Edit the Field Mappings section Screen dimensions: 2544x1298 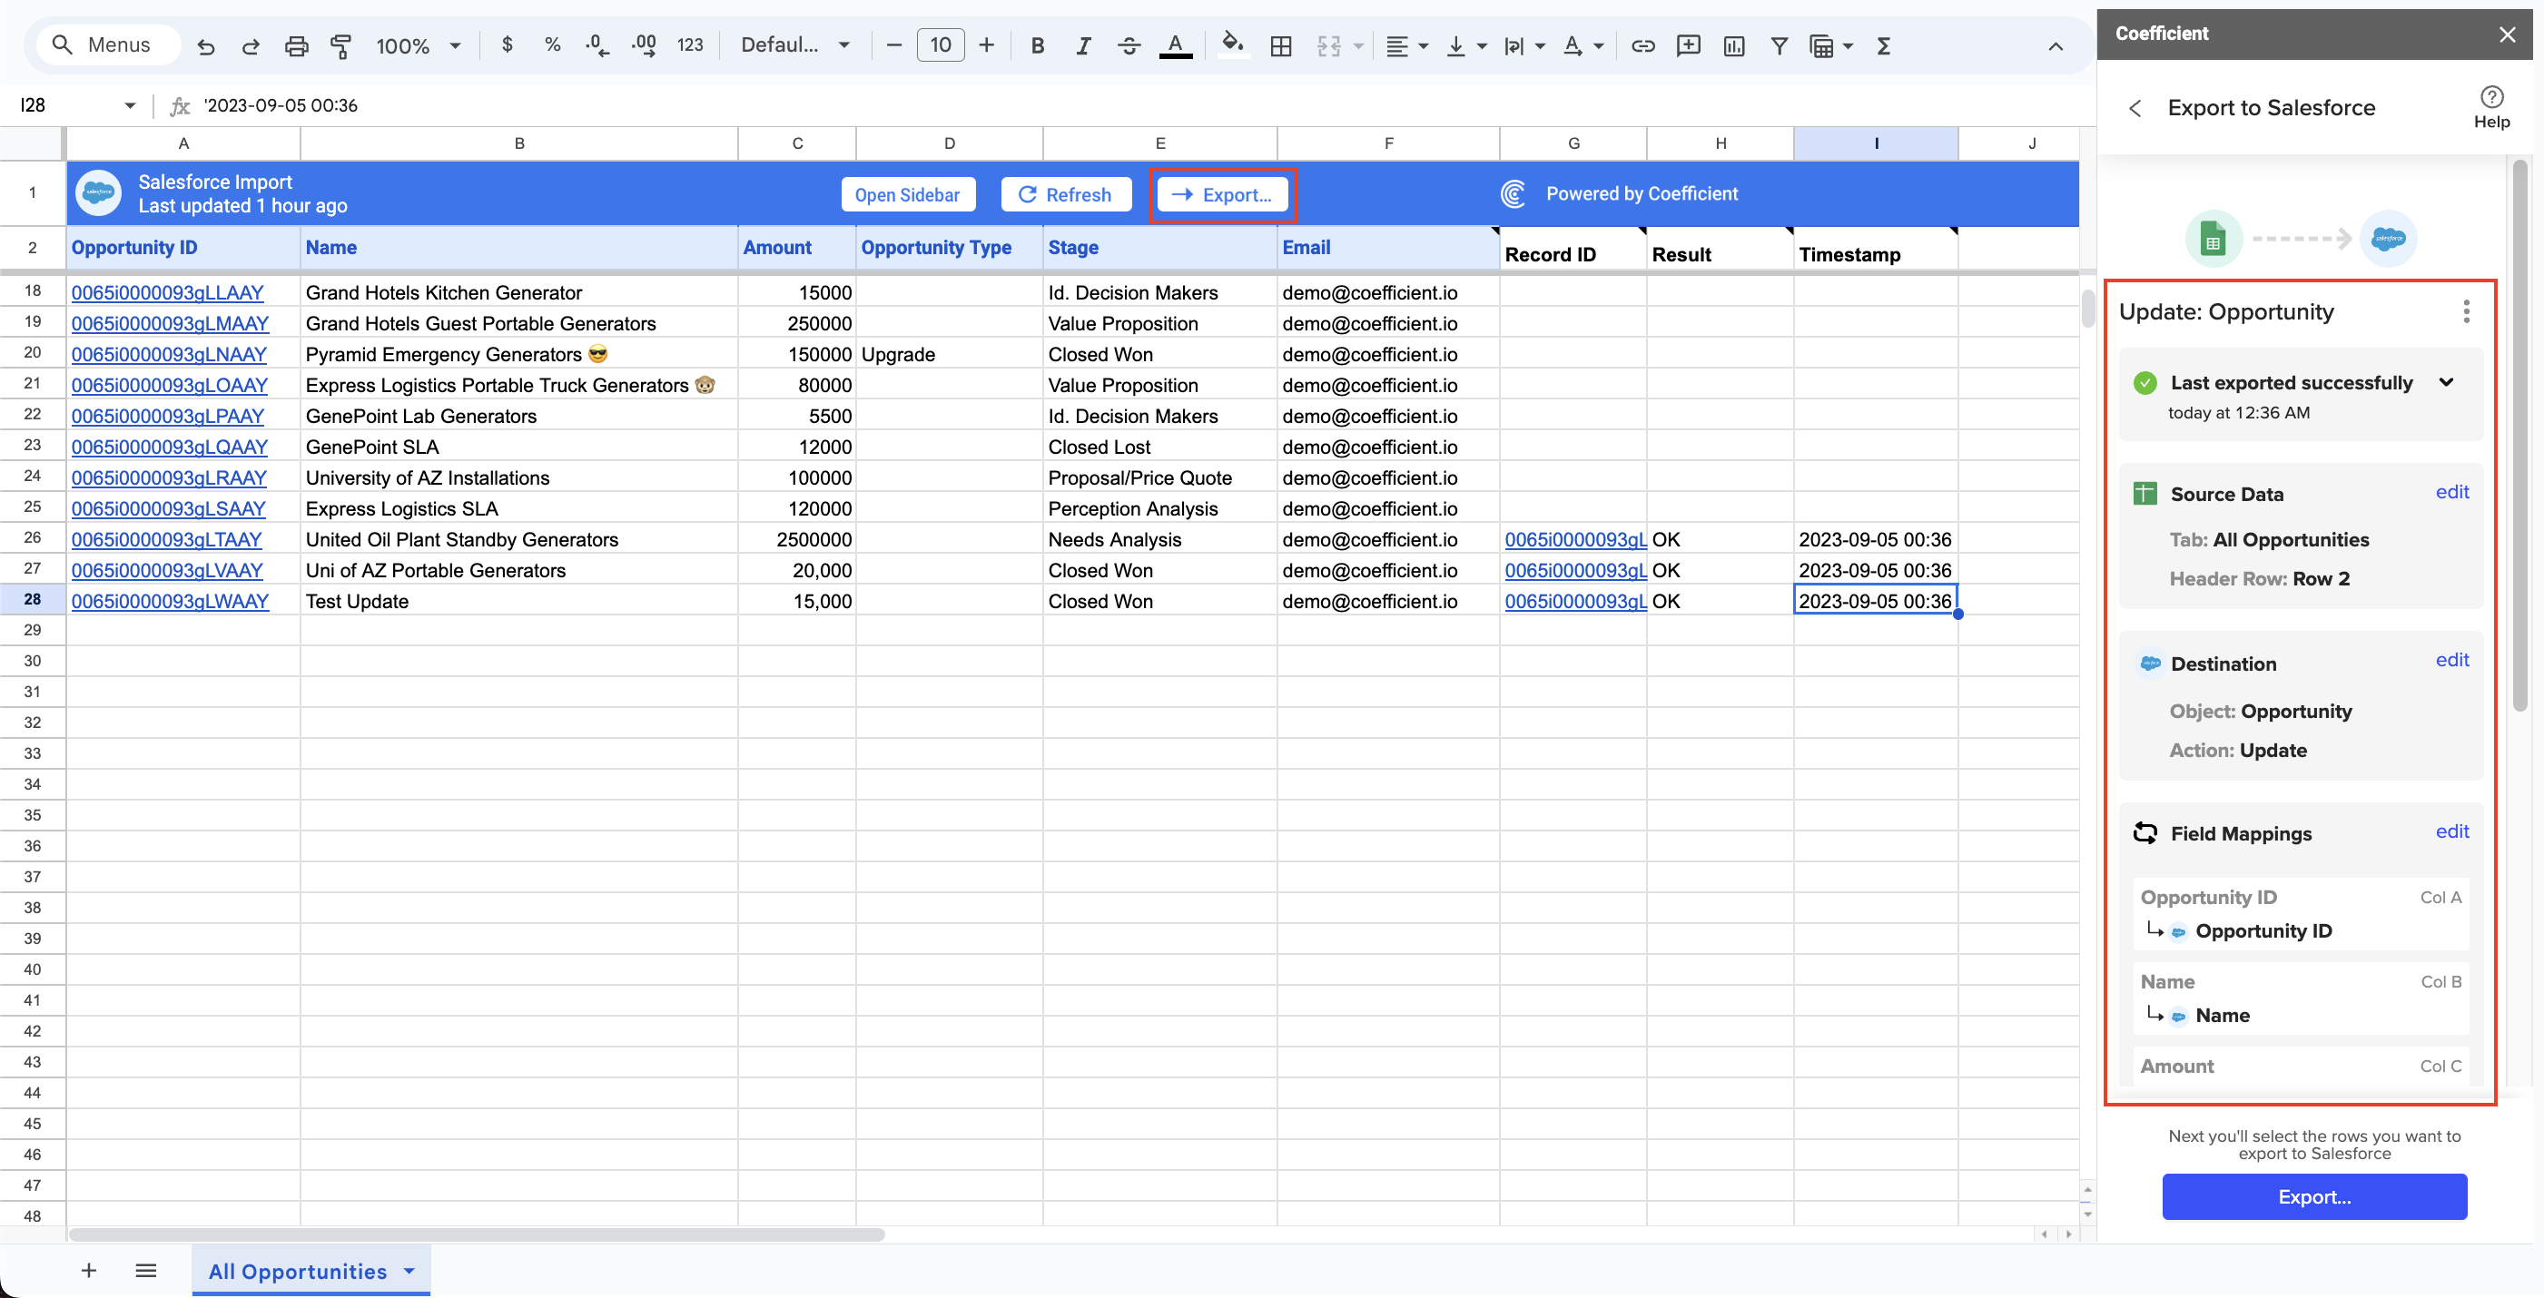[x=2452, y=831]
